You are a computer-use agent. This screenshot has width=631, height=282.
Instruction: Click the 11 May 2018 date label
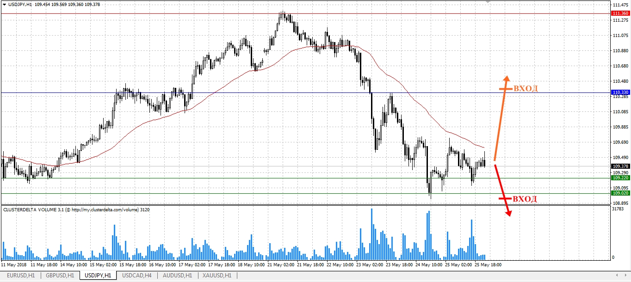[x=13, y=265]
